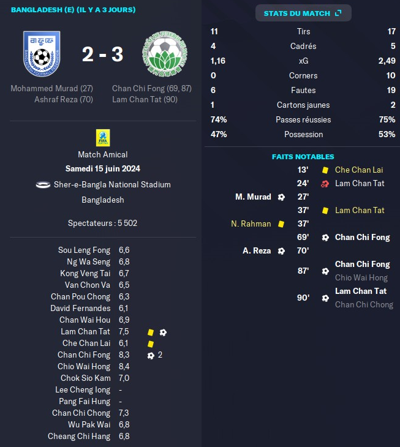Click the Bangladesh team crest
Image resolution: width=400 pixels, height=447 pixels.
click(42, 54)
